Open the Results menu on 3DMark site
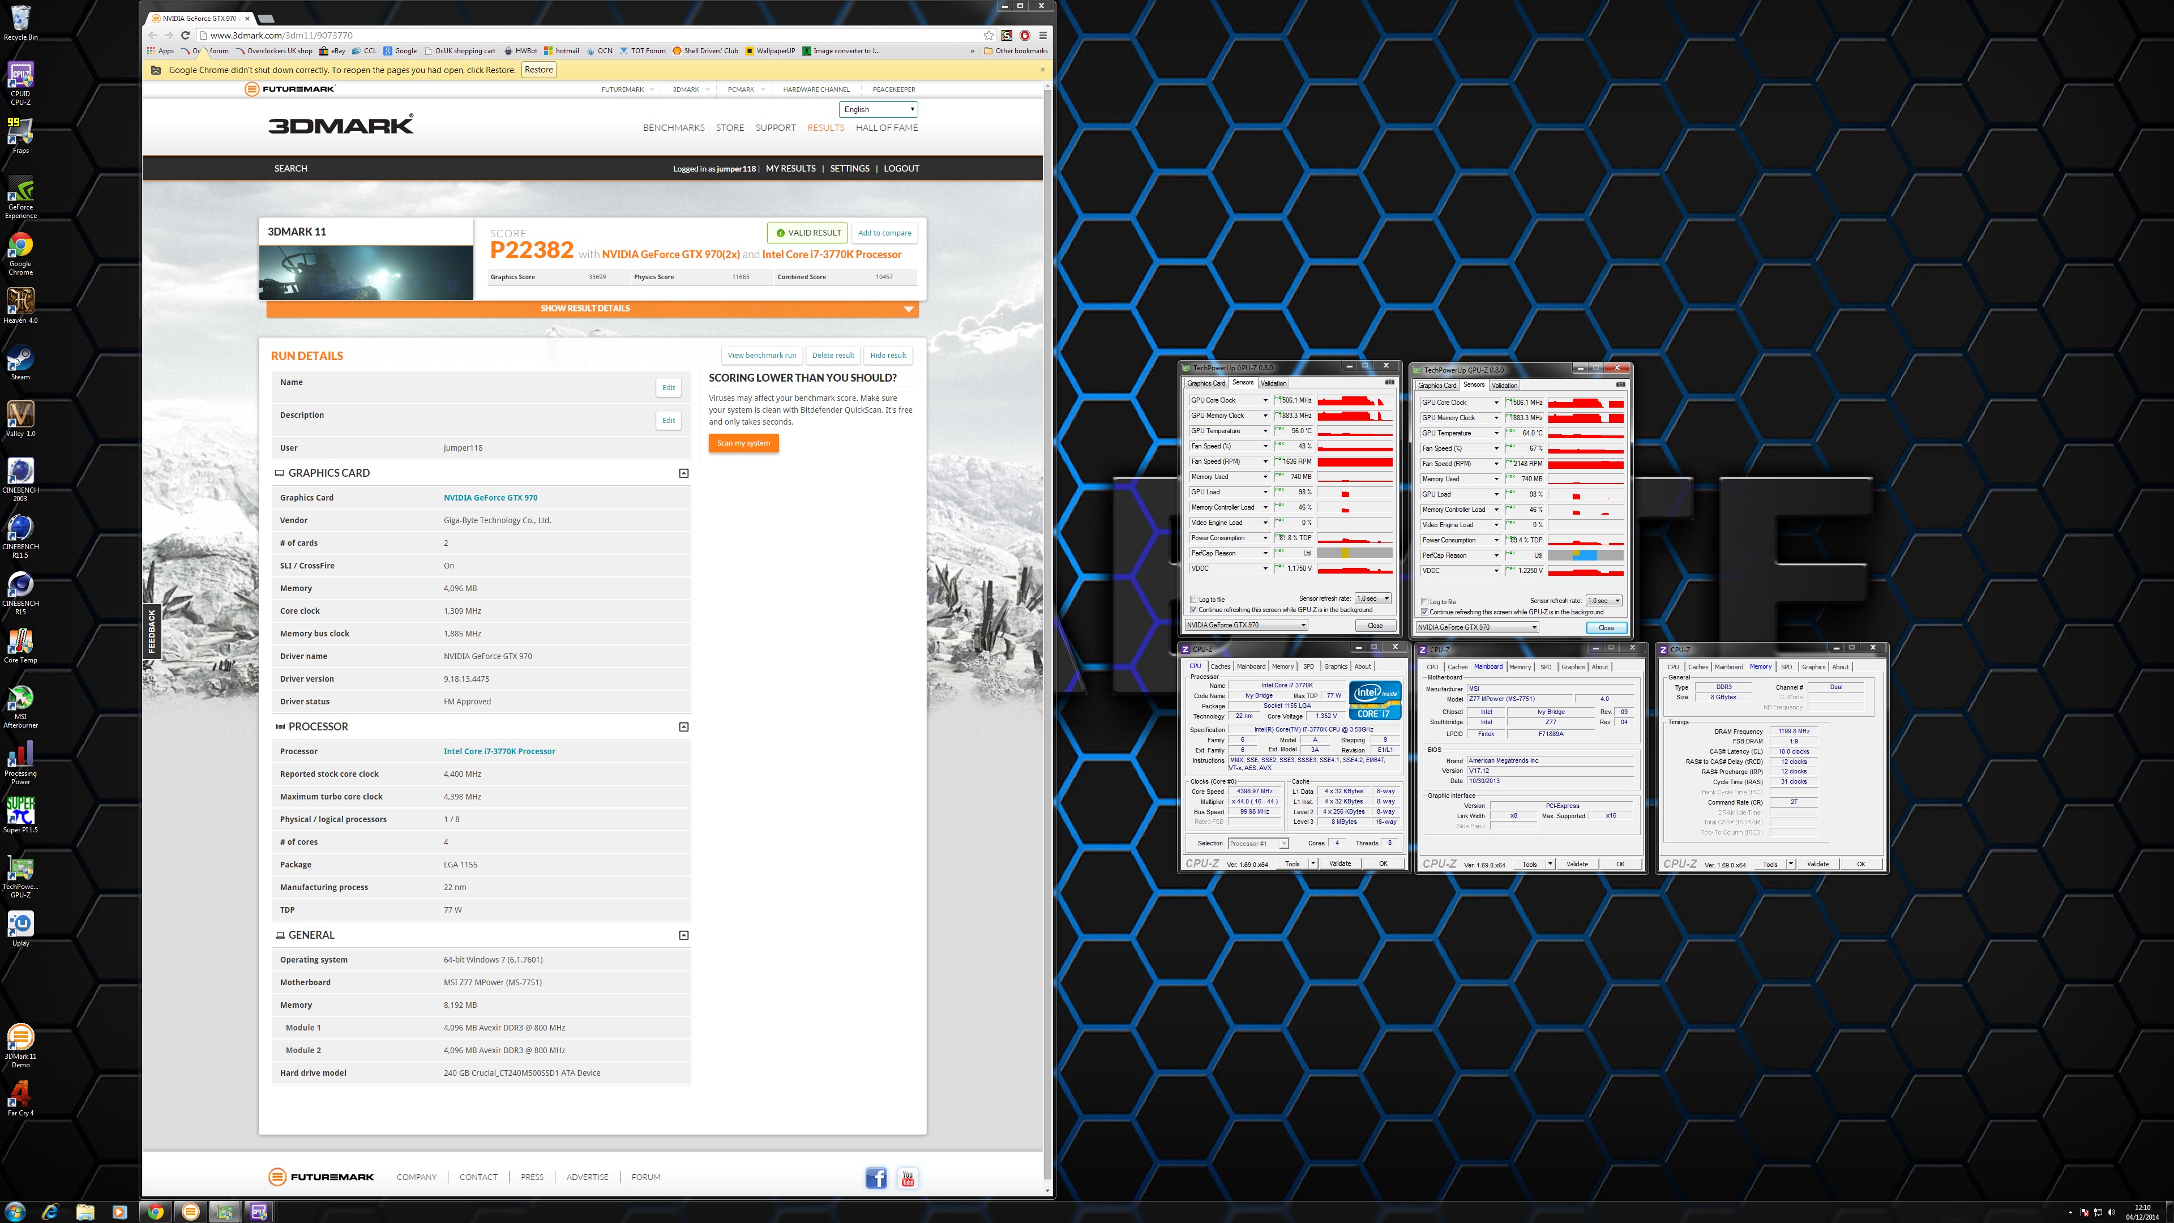The height and width of the screenshot is (1223, 2174). click(825, 127)
